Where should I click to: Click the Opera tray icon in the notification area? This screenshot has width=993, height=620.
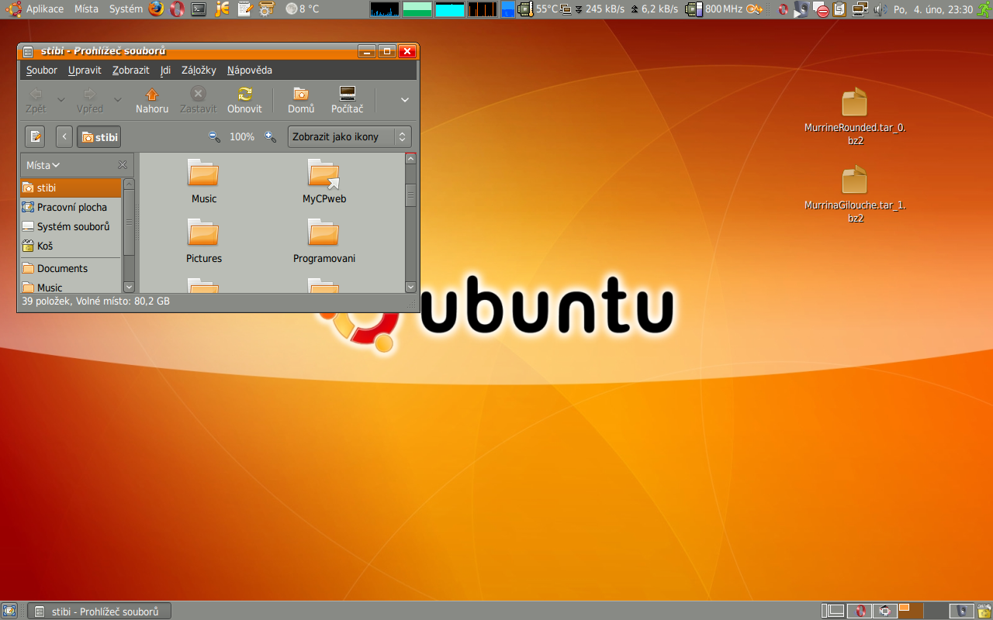pyautogui.click(x=784, y=9)
